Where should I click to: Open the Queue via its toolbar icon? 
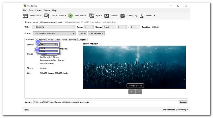[x=91, y=16]
